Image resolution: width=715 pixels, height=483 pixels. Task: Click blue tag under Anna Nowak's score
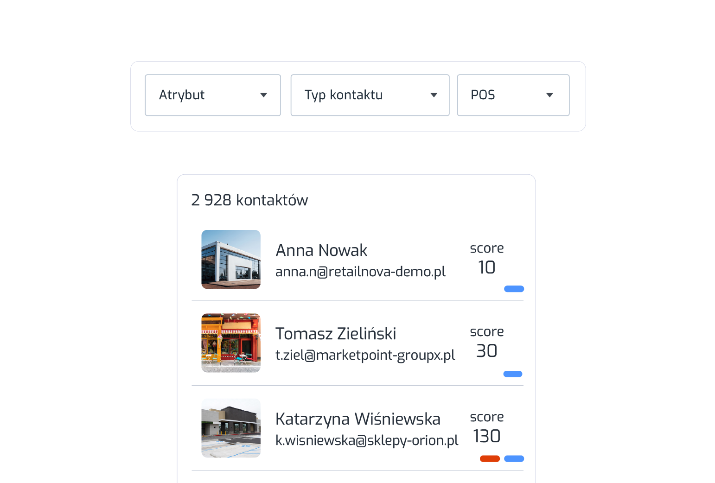coord(514,289)
